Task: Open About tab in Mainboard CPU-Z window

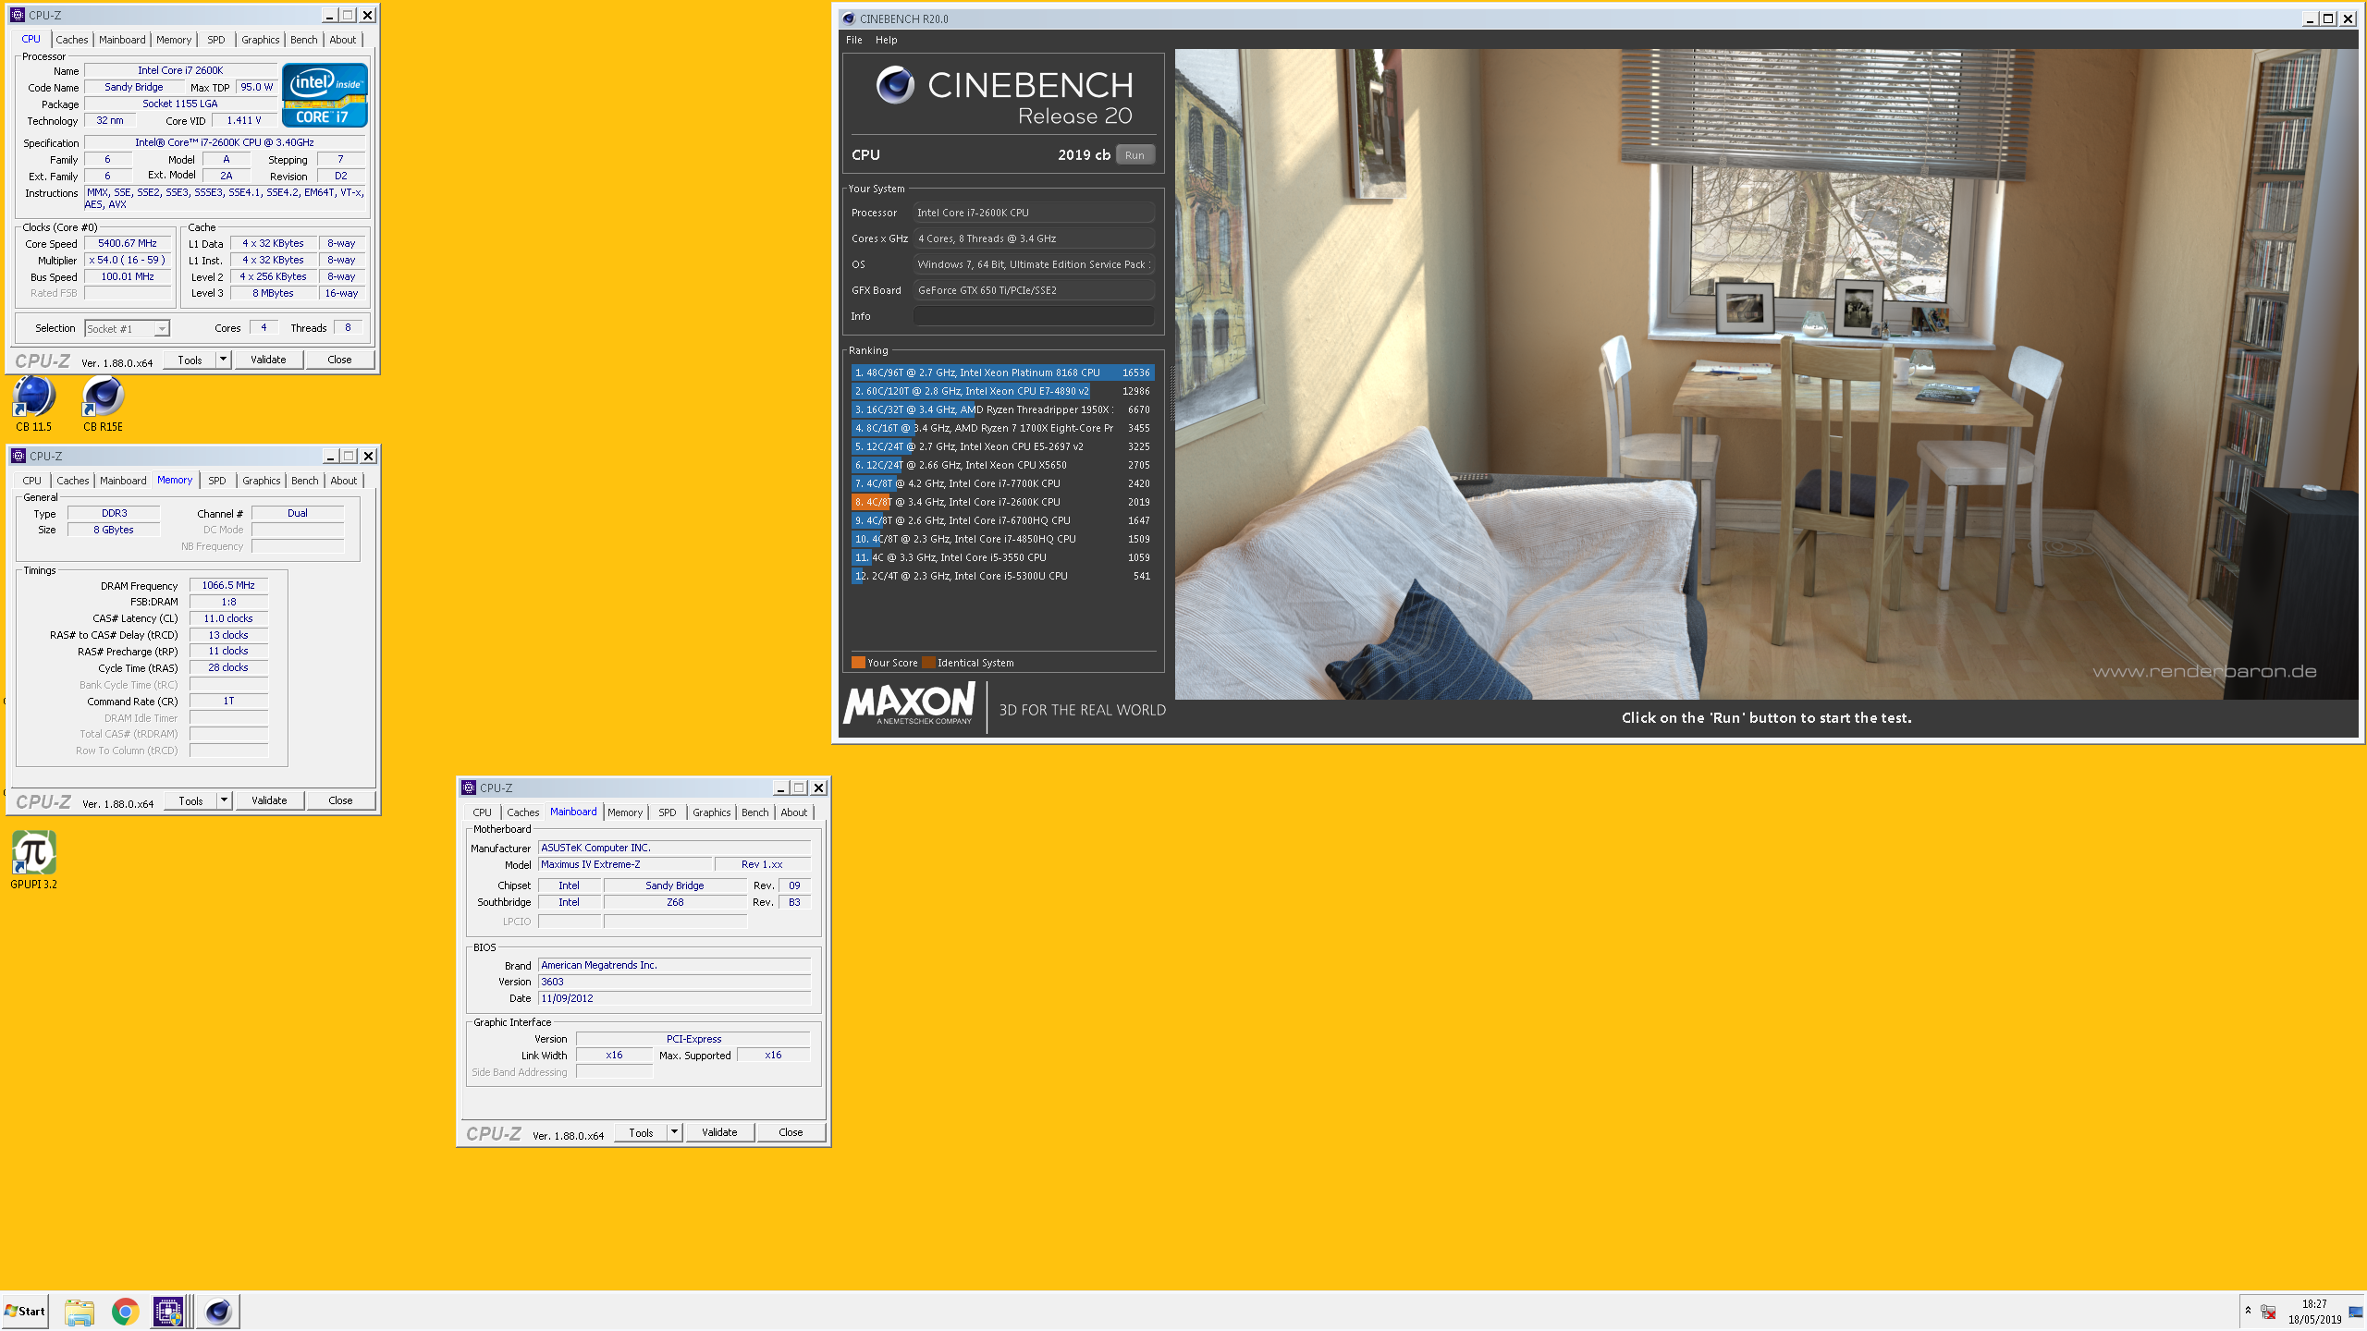Action: click(x=794, y=812)
